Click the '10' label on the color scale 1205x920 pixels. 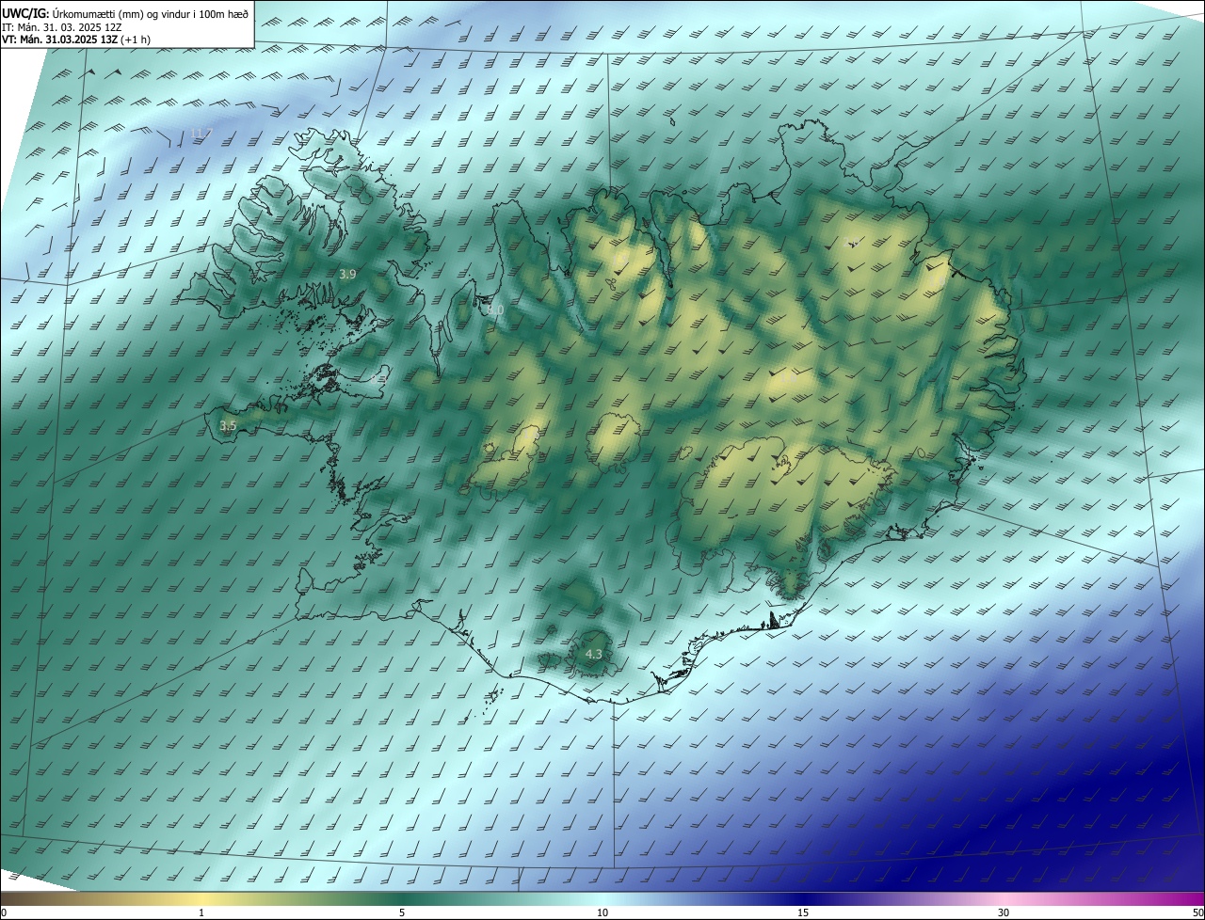(602, 912)
